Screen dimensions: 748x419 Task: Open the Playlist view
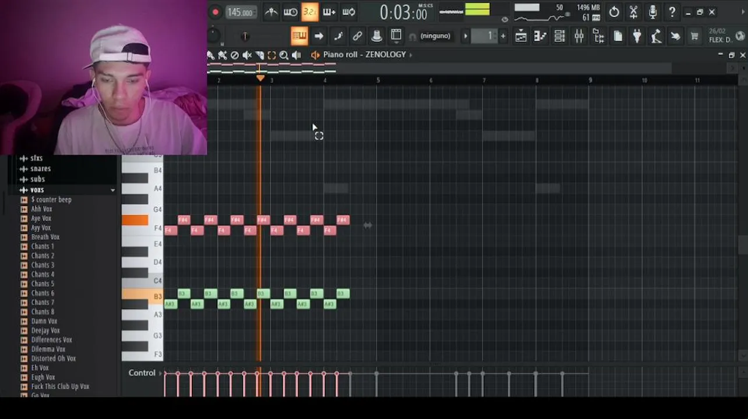pyautogui.click(x=521, y=36)
